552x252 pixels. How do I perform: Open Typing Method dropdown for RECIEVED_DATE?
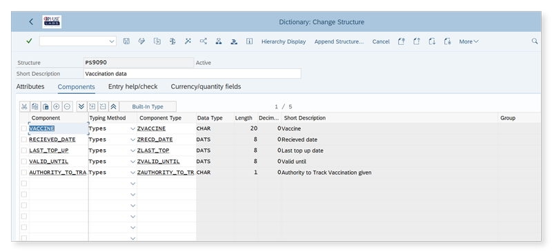coord(132,139)
